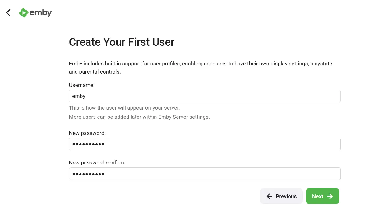Viewport: 374px width, 219px height.
Task: Click the Emby wordmark text in header
Action: tap(41, 13)
